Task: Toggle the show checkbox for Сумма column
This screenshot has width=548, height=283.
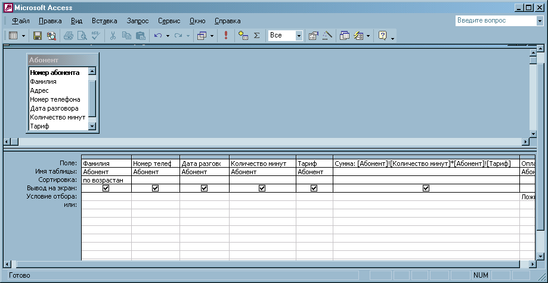Action: [x=426, y=188]
